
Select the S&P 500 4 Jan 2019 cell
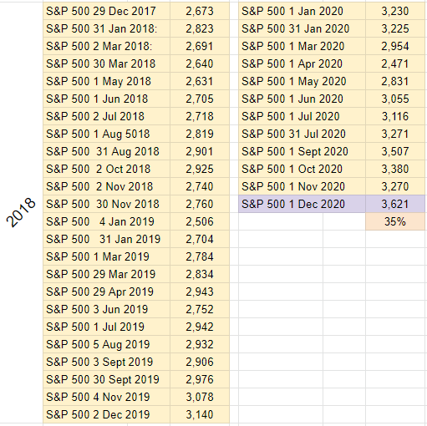106,221
